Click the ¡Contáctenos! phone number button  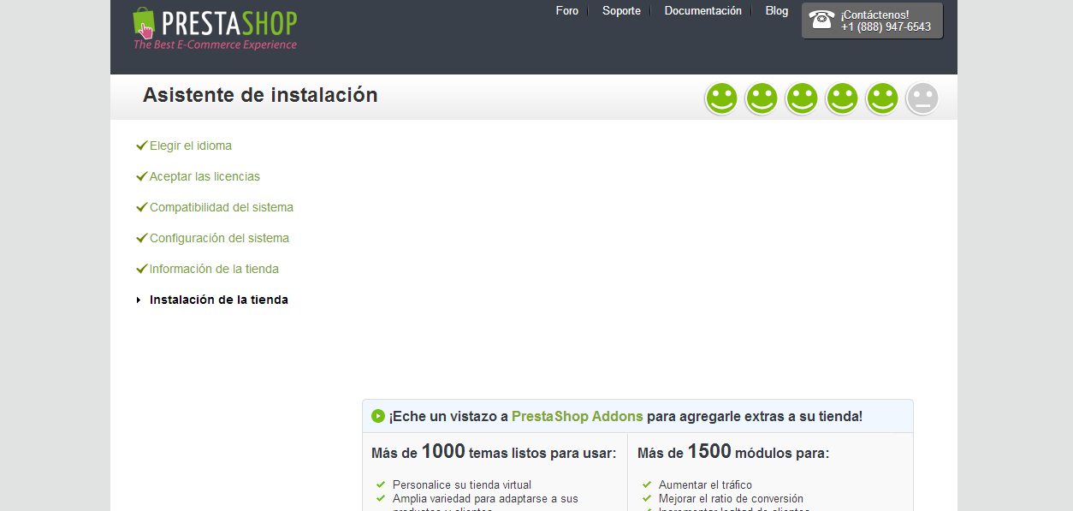click(872, 21)
